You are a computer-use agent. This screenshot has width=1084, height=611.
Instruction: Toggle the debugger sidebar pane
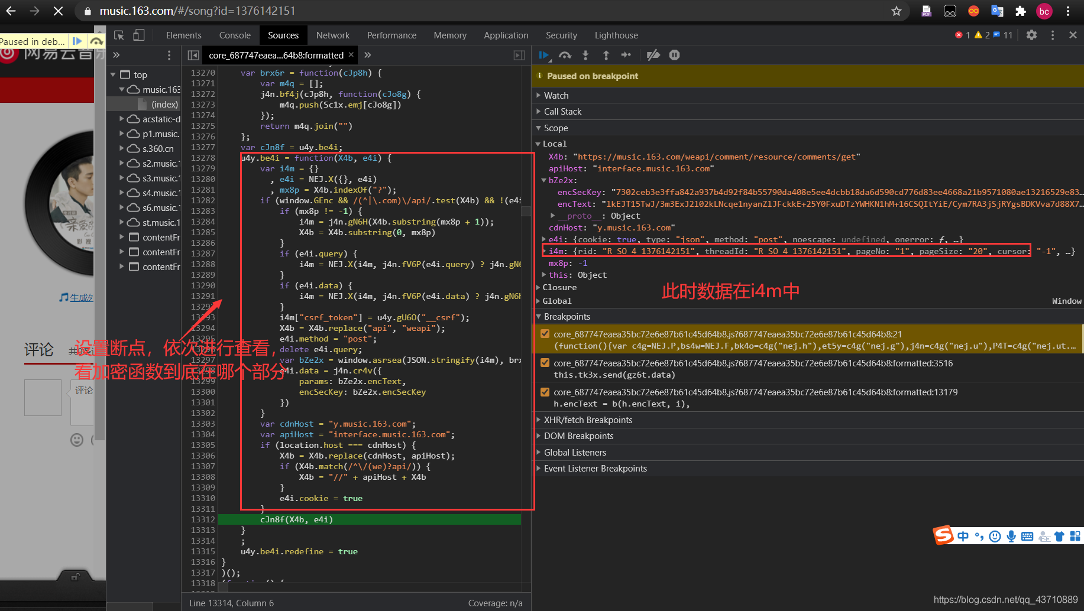click(x=519, y=55)
